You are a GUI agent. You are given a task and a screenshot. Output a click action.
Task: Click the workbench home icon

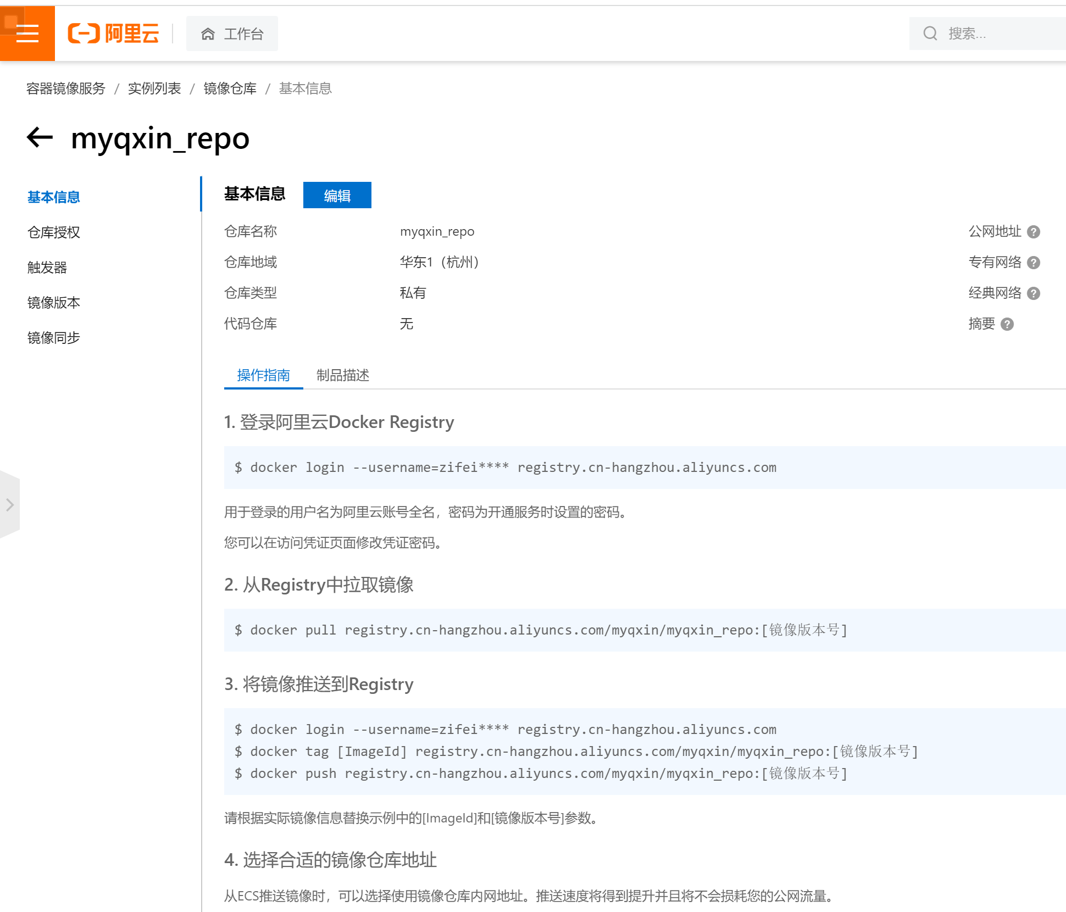tap(208, 34)
